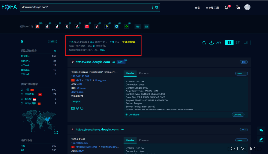Click the cube icon under Tengine tag

(78, 108)
